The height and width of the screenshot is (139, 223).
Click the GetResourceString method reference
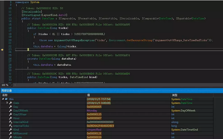(139, 40)
